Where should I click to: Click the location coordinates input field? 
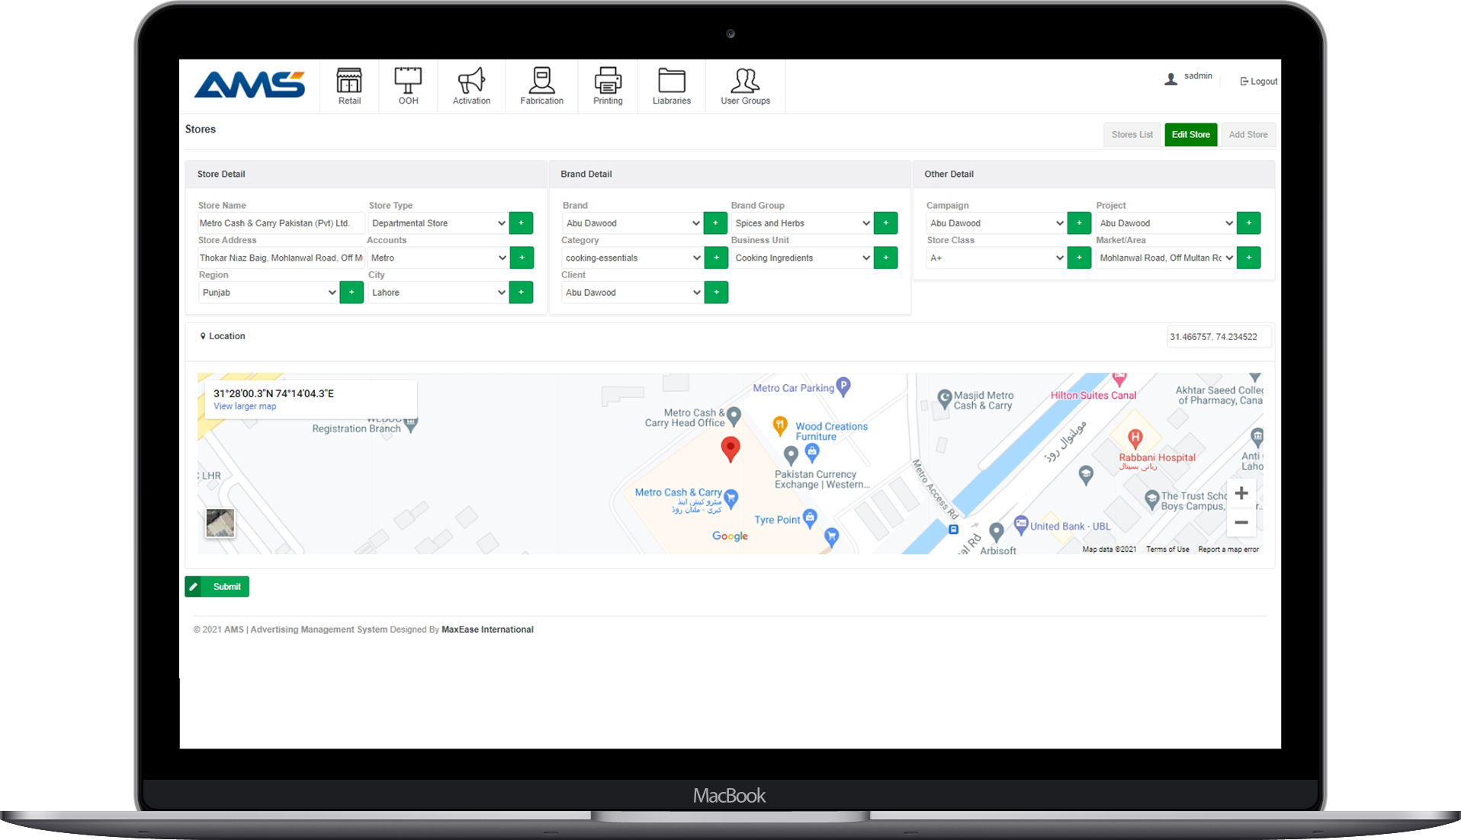(1219, 337)
